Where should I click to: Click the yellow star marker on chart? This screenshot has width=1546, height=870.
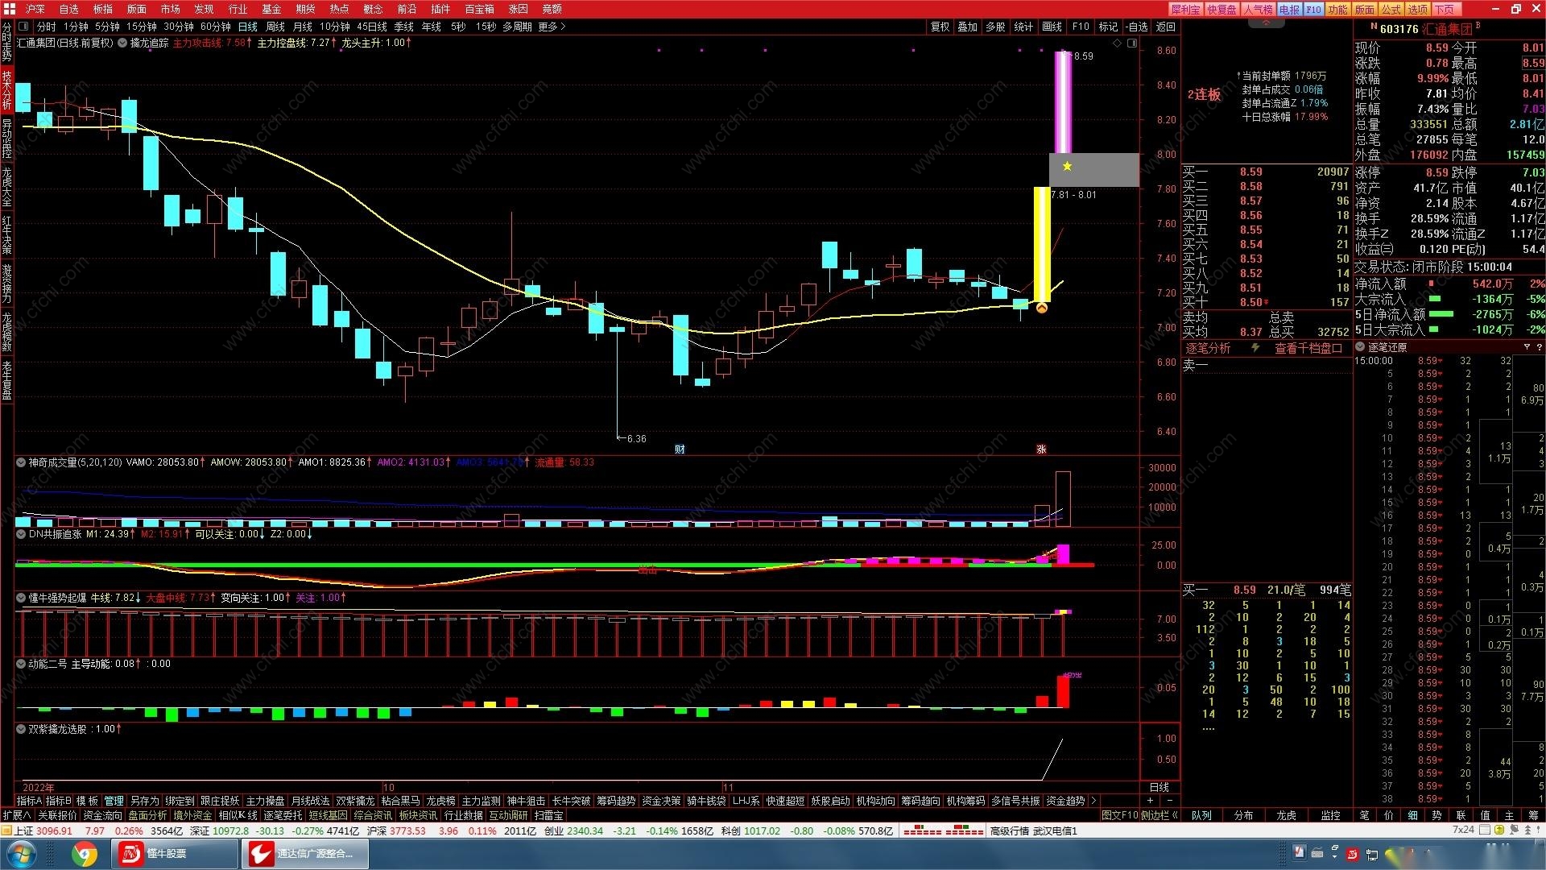(x=1067, y=167)
